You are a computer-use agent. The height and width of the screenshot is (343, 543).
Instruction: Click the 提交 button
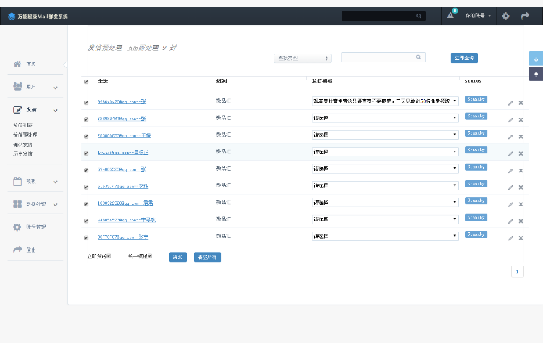tap(178, 257)
